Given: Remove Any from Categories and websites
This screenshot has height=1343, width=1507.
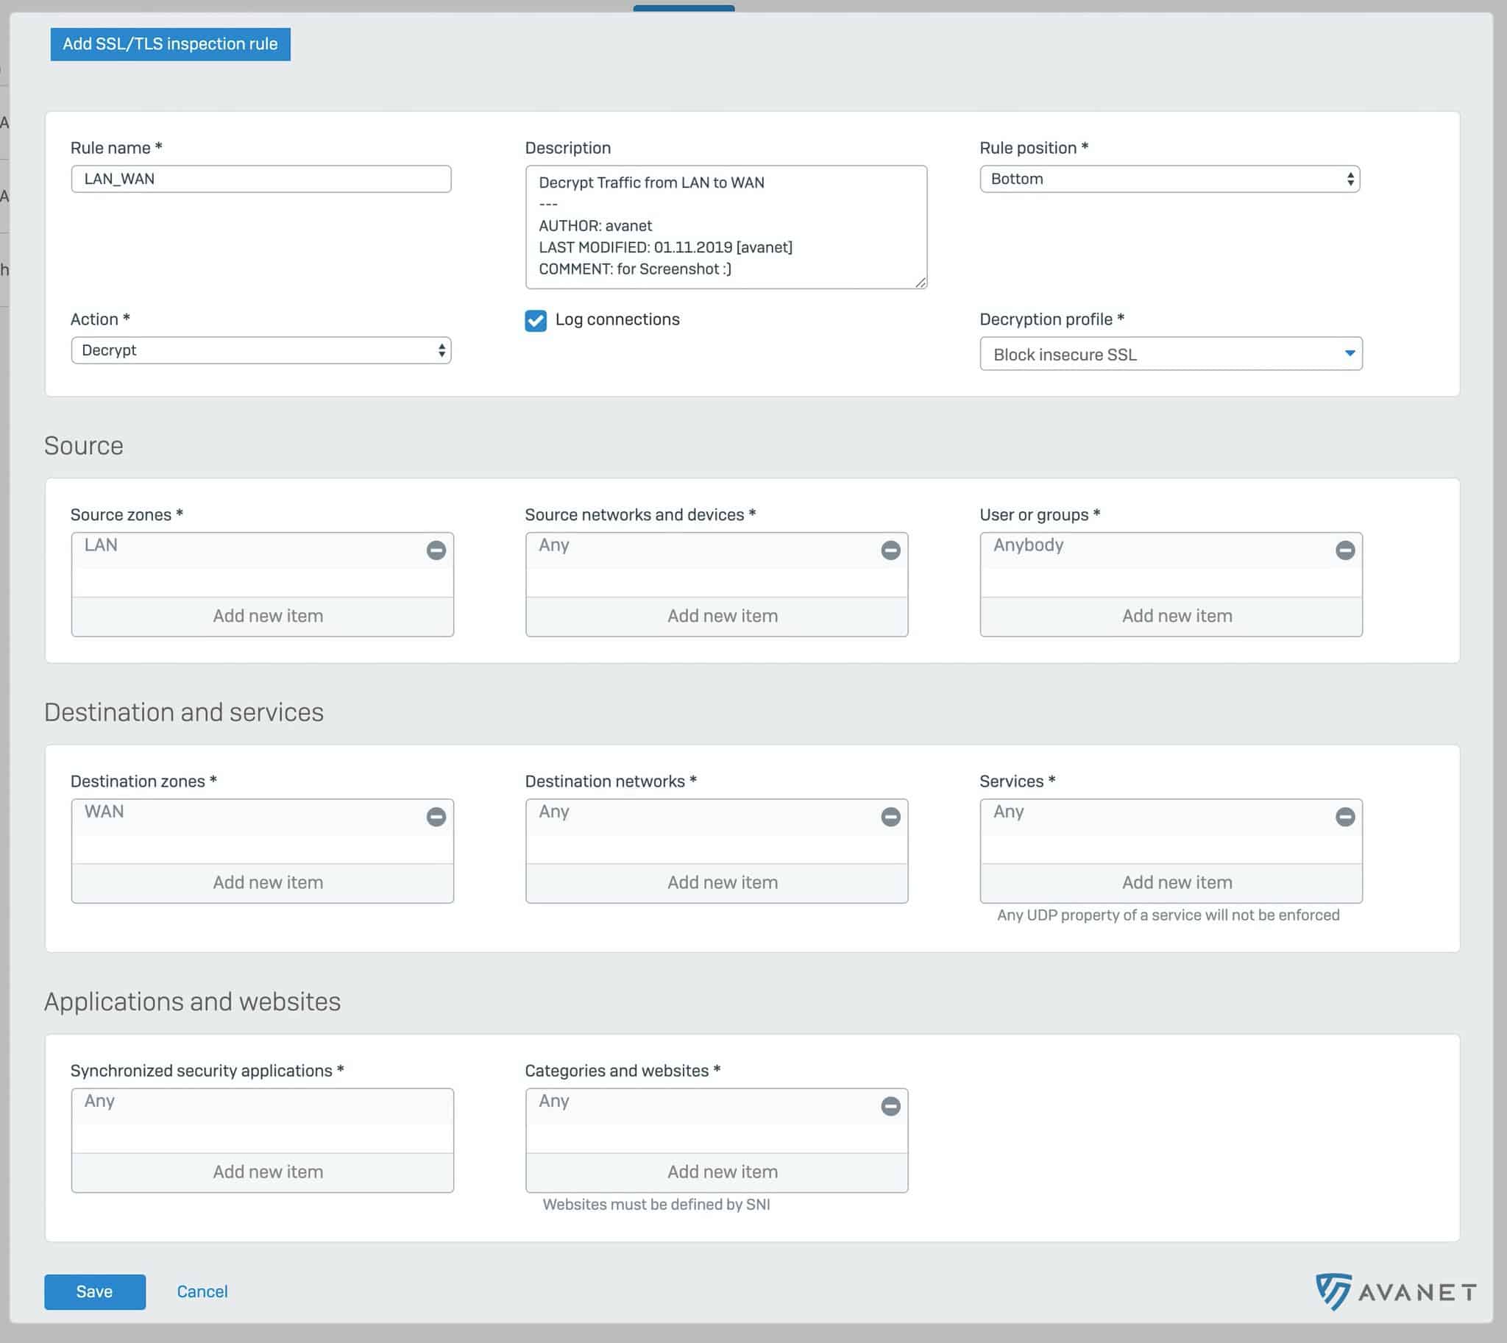Looking at the screenshot, I should click(891, 1106).
